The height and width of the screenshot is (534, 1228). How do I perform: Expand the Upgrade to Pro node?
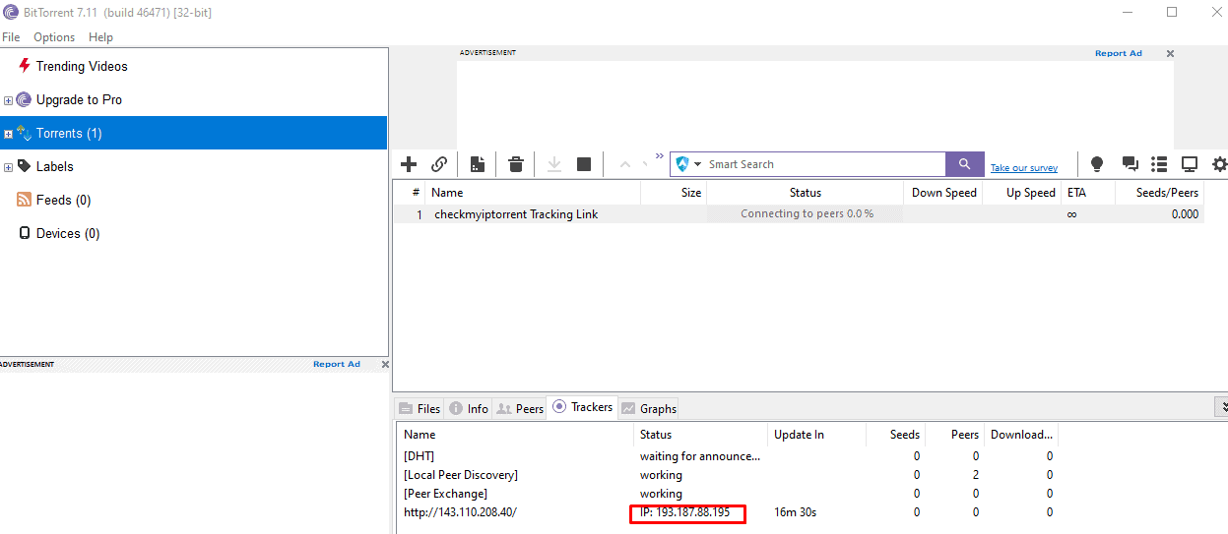pos(9,100)
